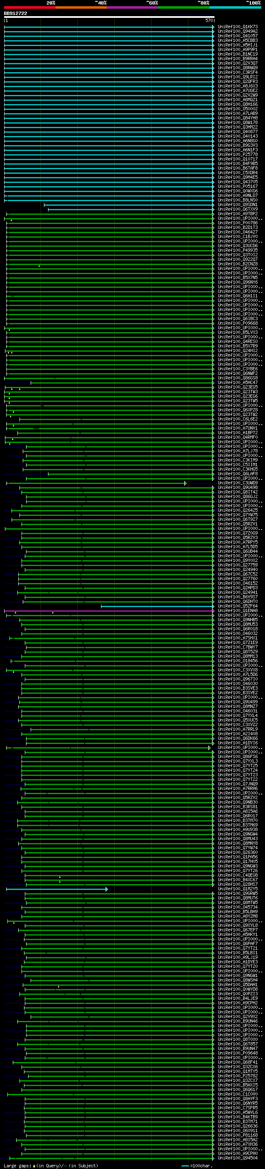Select hit label UniRef100_P25778

pyautogui.click(x=237, y=154)
